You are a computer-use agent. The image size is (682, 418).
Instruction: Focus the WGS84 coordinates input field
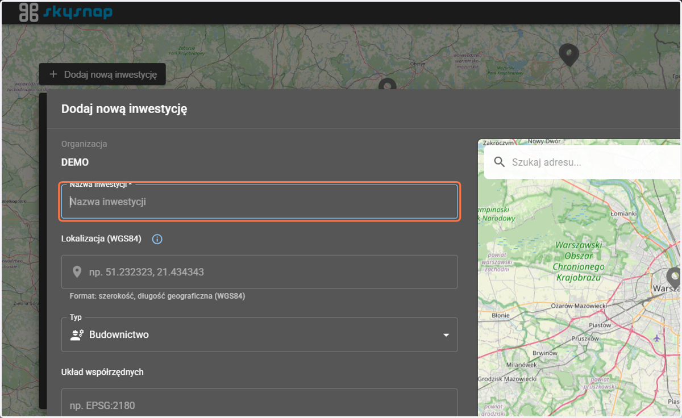259,272
